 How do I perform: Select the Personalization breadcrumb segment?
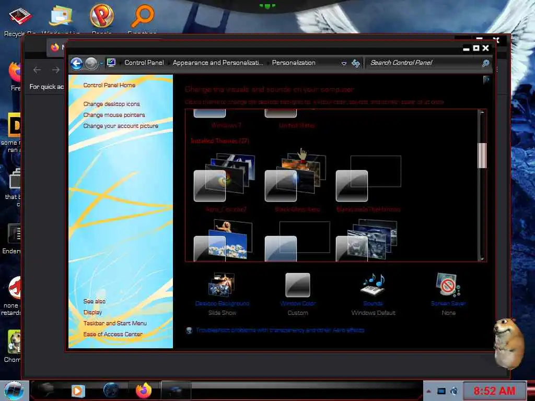click(x=294, y=63)
